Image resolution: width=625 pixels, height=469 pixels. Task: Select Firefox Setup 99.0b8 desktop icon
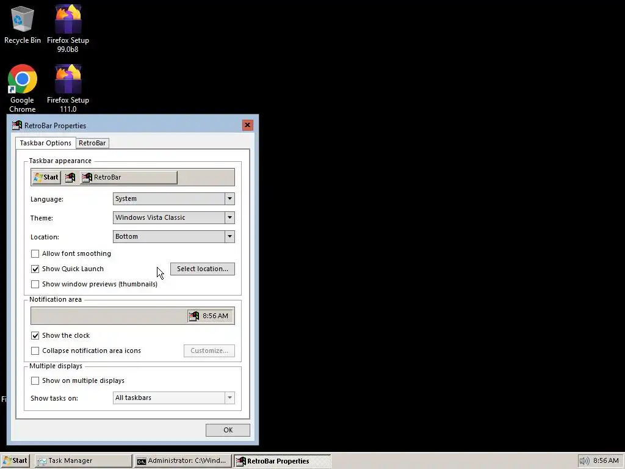[x=68, y=29]
